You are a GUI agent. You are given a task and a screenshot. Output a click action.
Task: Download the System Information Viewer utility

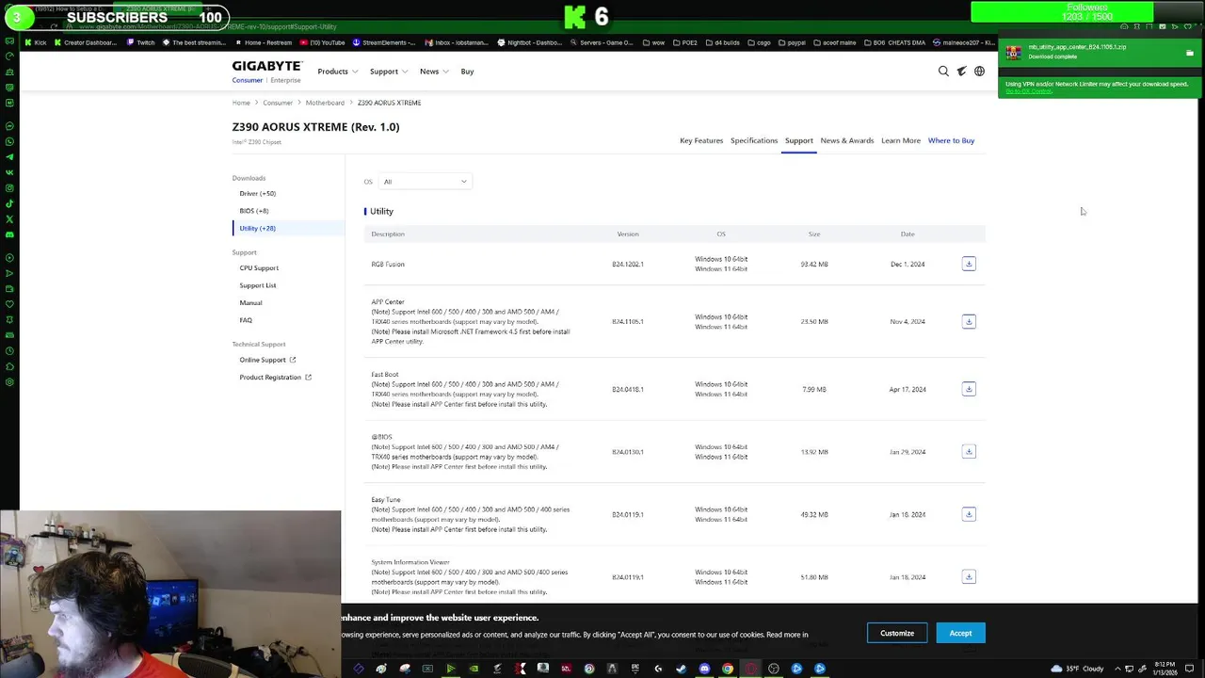coord(969,577)
